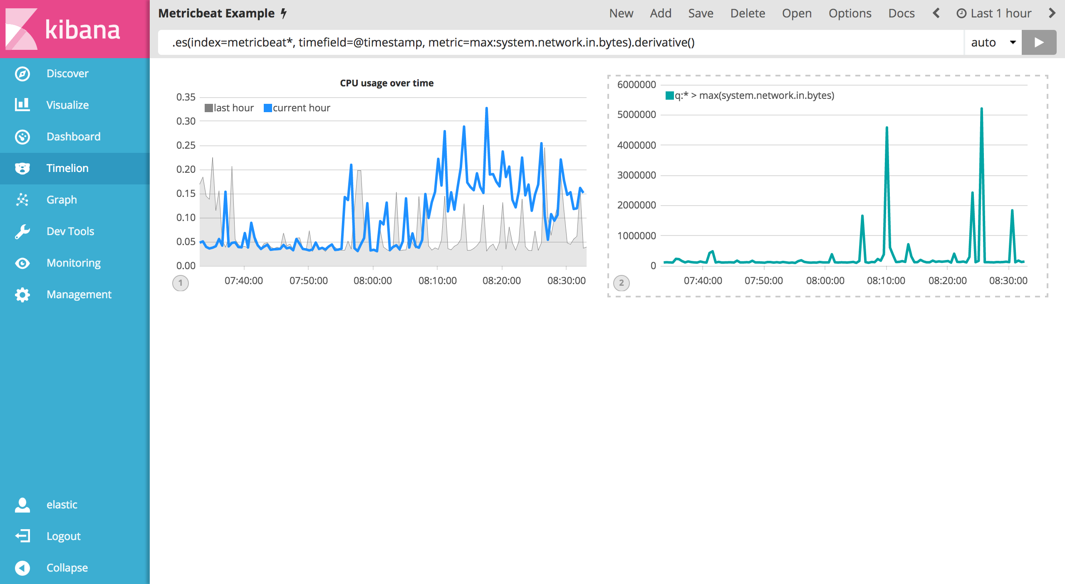
Task: Click the Save menu item
Action: point(701,13)
